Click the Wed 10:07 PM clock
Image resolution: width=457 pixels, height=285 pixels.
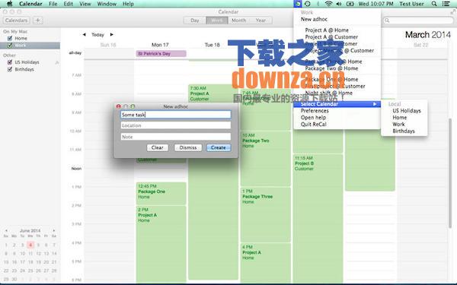pos(376,4)
